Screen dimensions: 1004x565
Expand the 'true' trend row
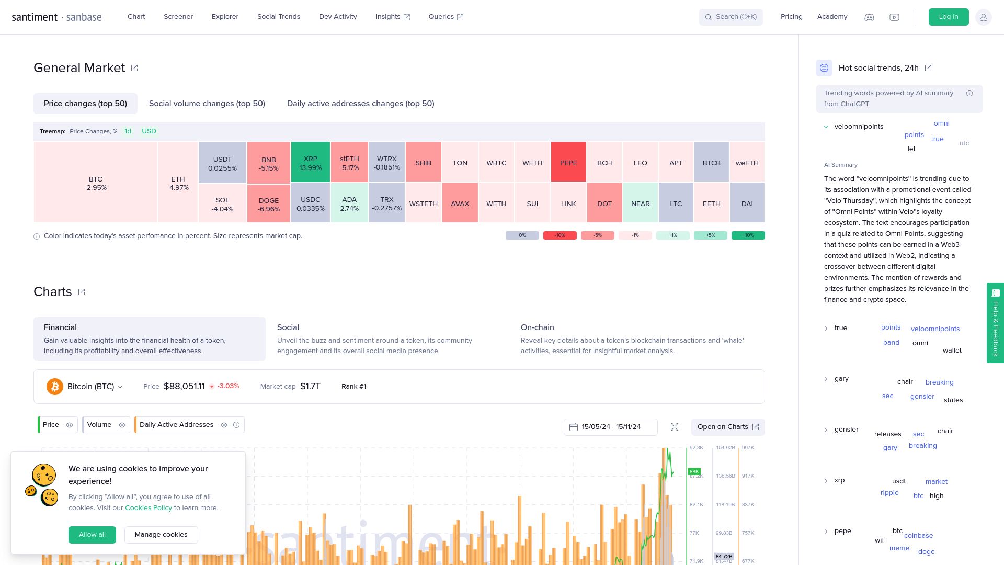(x=826, y=329)
